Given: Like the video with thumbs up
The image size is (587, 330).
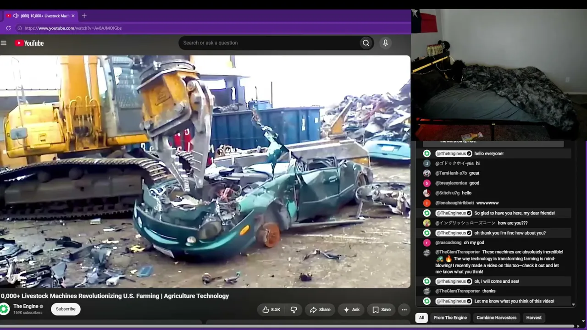Looking at the screenshot, I should [x=271, y=310].
